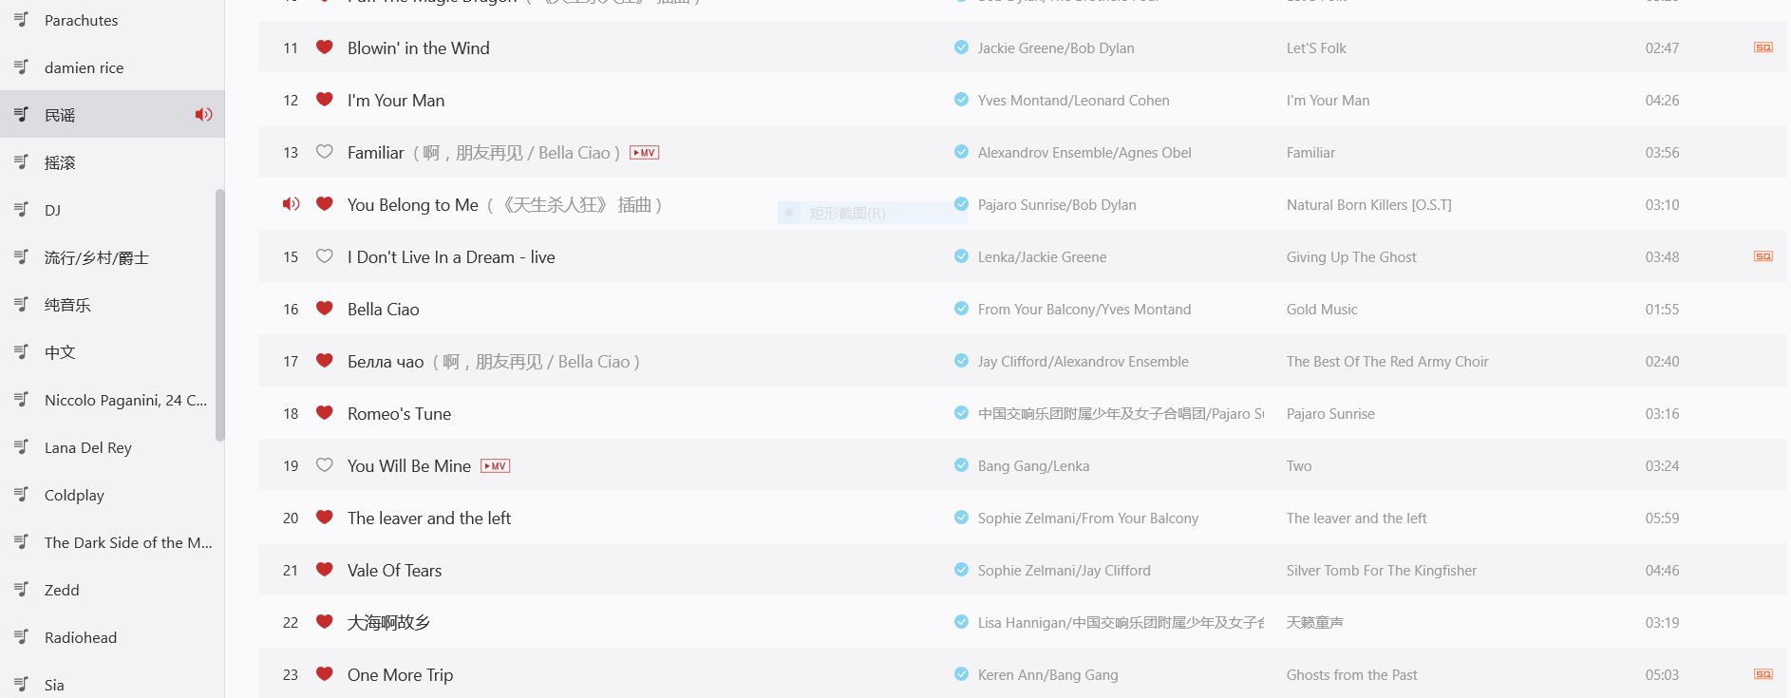Like I Don't Live In a Dream
1791x698 pixels.
tap(324, 255)
